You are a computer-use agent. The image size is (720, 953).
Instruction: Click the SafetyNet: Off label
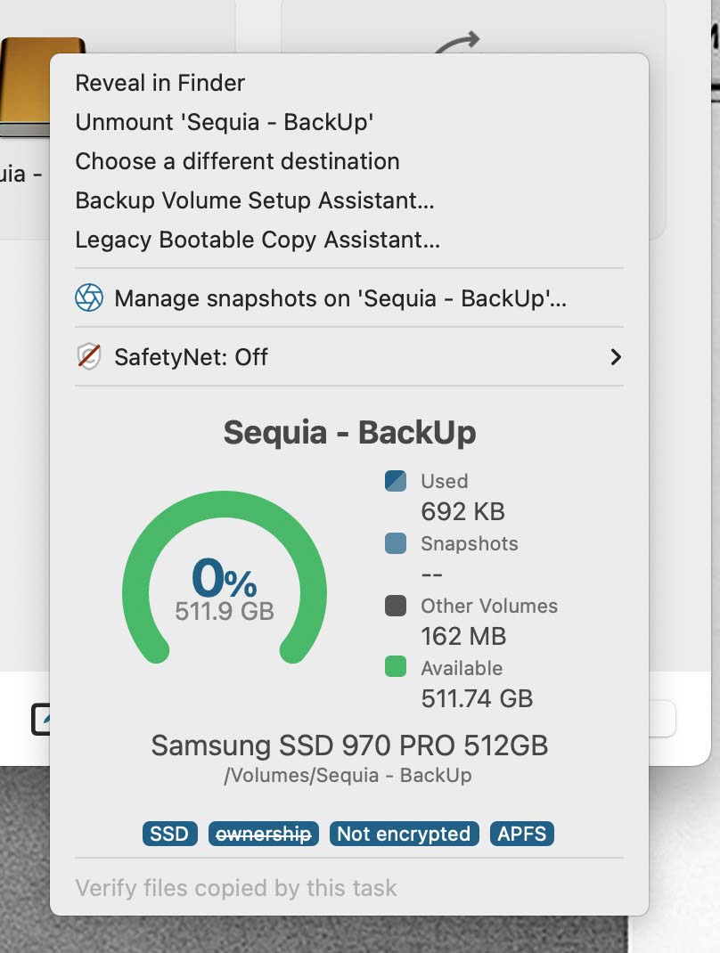[191, 357]
